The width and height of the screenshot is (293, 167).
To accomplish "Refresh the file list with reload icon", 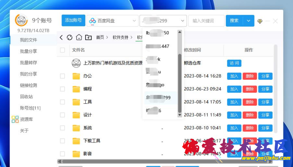I will click(70, 37).
